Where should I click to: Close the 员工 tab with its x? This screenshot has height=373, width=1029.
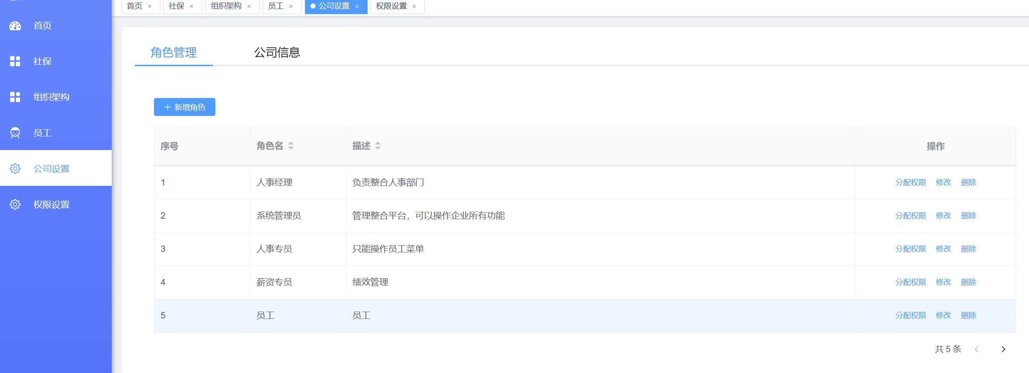click(x=291, y=6)
